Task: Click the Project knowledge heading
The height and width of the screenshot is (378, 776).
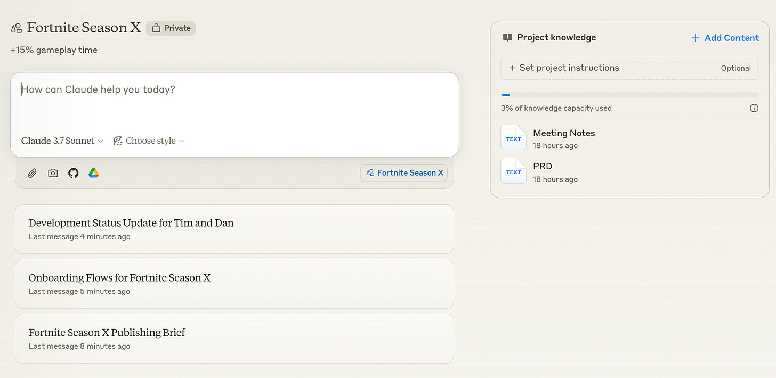Action: tap(556, 38)
